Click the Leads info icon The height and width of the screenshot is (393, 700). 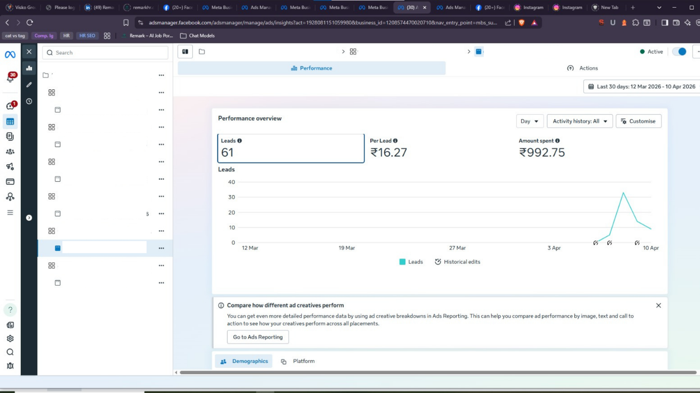pos(239,141)
